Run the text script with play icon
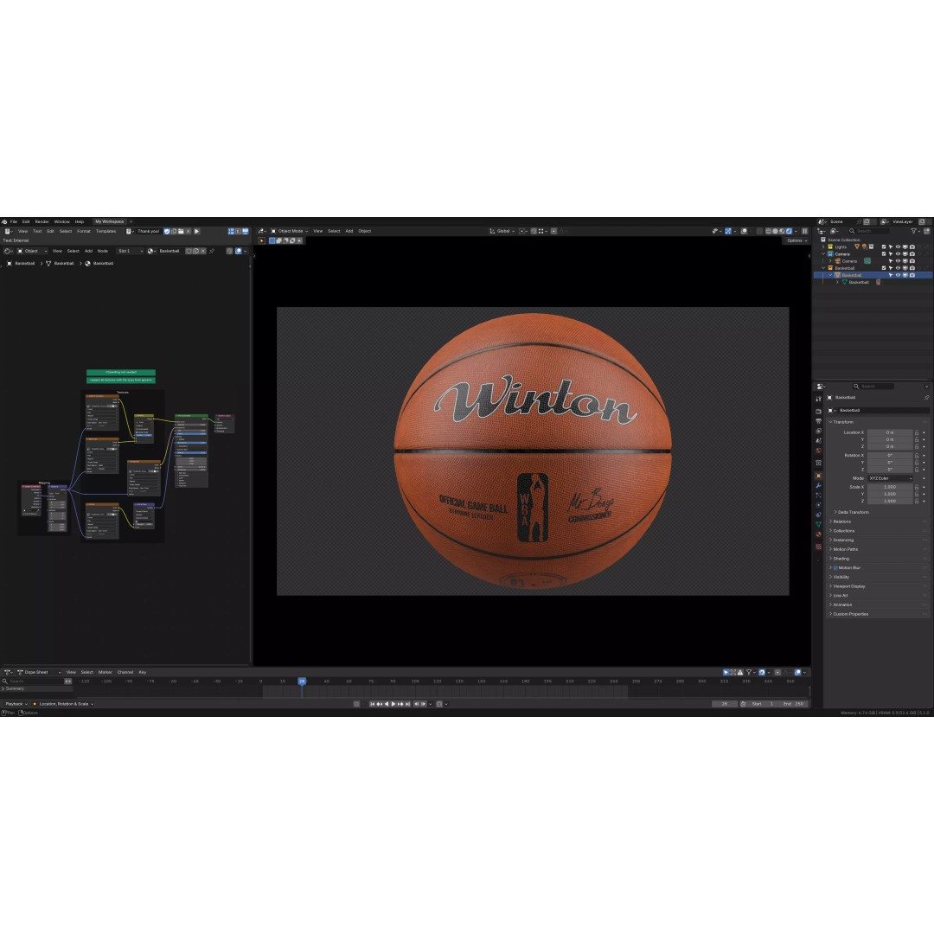Viewport: 934px width, 934px height. pos(196,231)
